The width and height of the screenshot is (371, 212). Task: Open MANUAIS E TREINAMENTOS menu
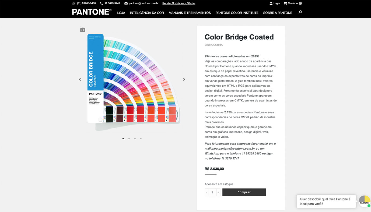[190, 13]
